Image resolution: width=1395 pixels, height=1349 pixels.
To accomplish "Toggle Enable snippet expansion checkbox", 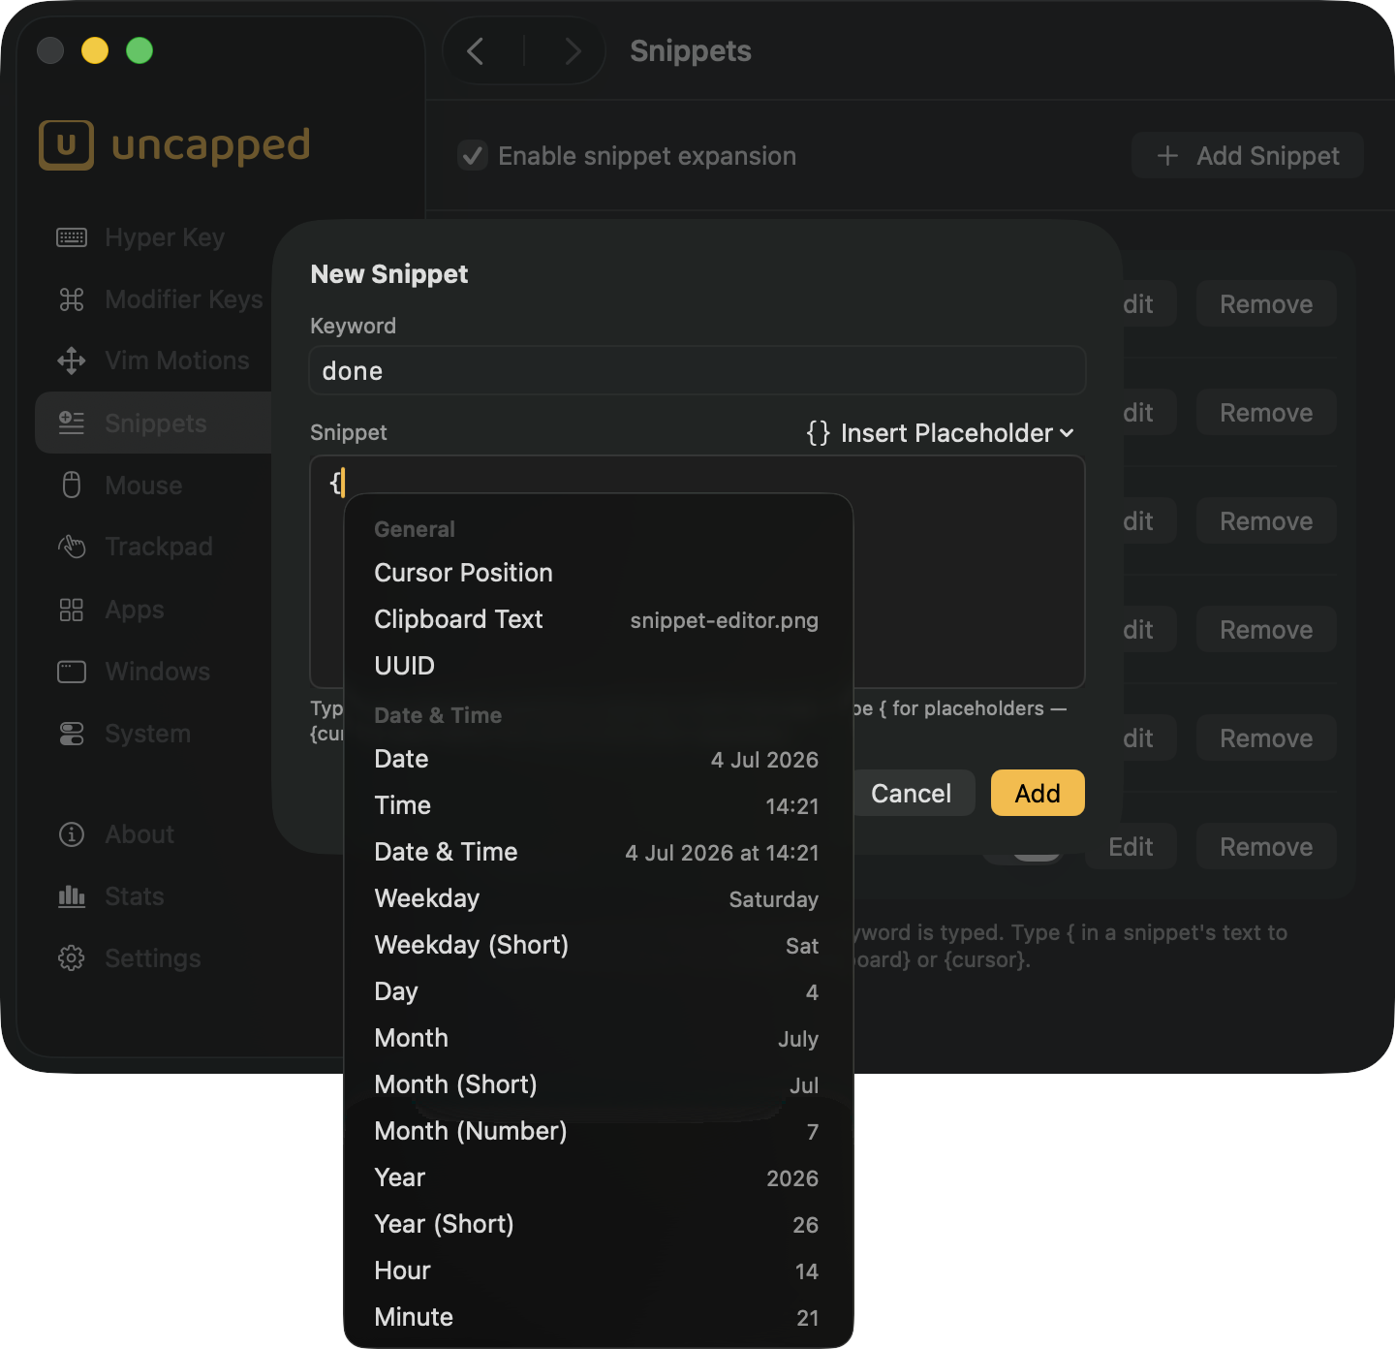I will click(x=473, y=155).
